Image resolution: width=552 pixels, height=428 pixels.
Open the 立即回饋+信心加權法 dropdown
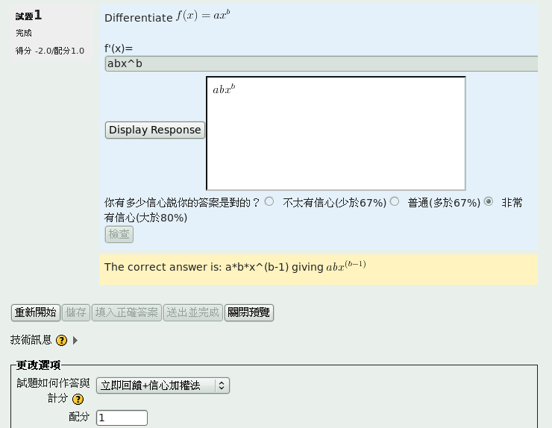[x=163, y=385]
